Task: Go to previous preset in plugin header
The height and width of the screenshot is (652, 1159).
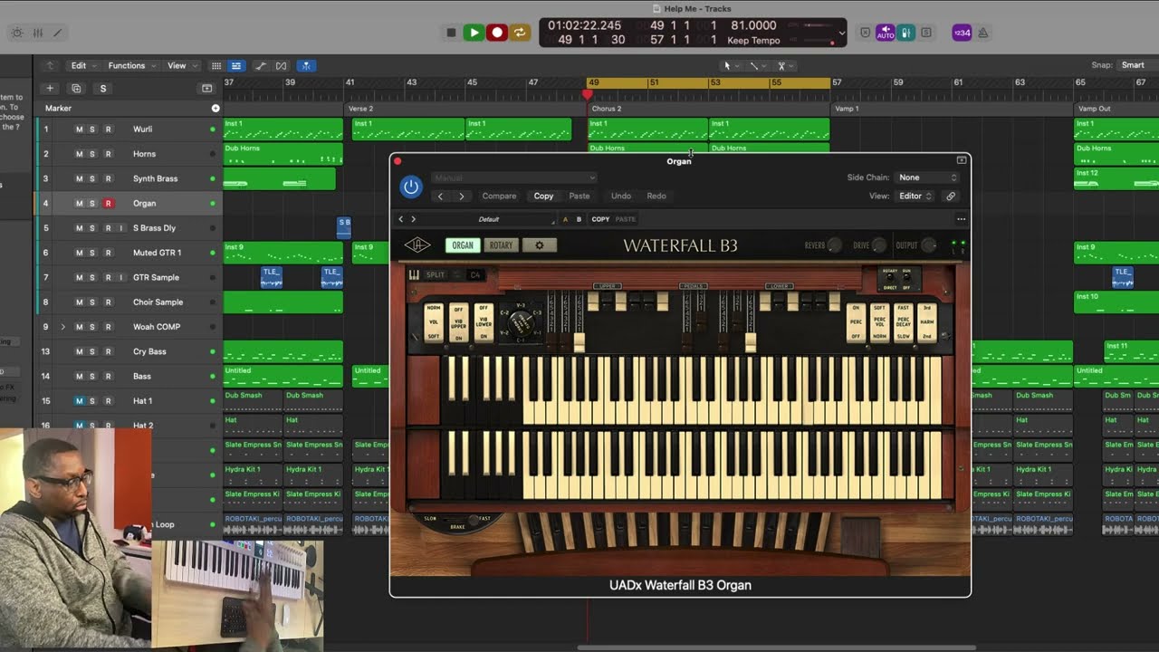Action: [x=441, y=196]
